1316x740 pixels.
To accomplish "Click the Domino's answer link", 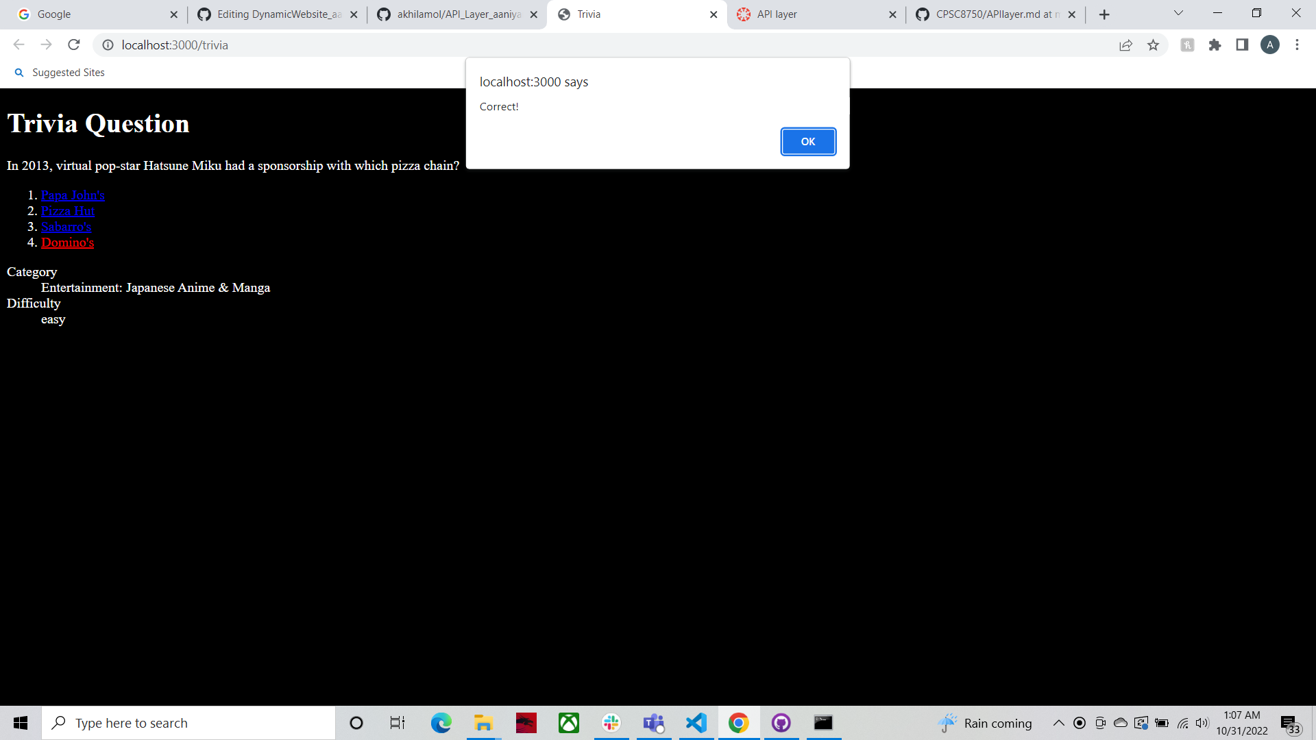I will 67,243.
